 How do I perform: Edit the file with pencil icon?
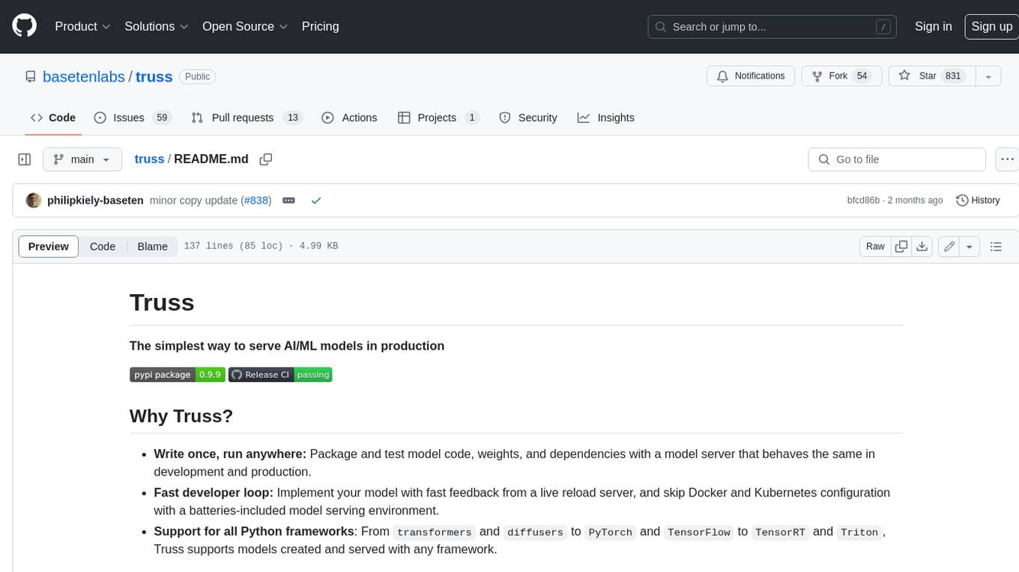(x=949, y=246)
